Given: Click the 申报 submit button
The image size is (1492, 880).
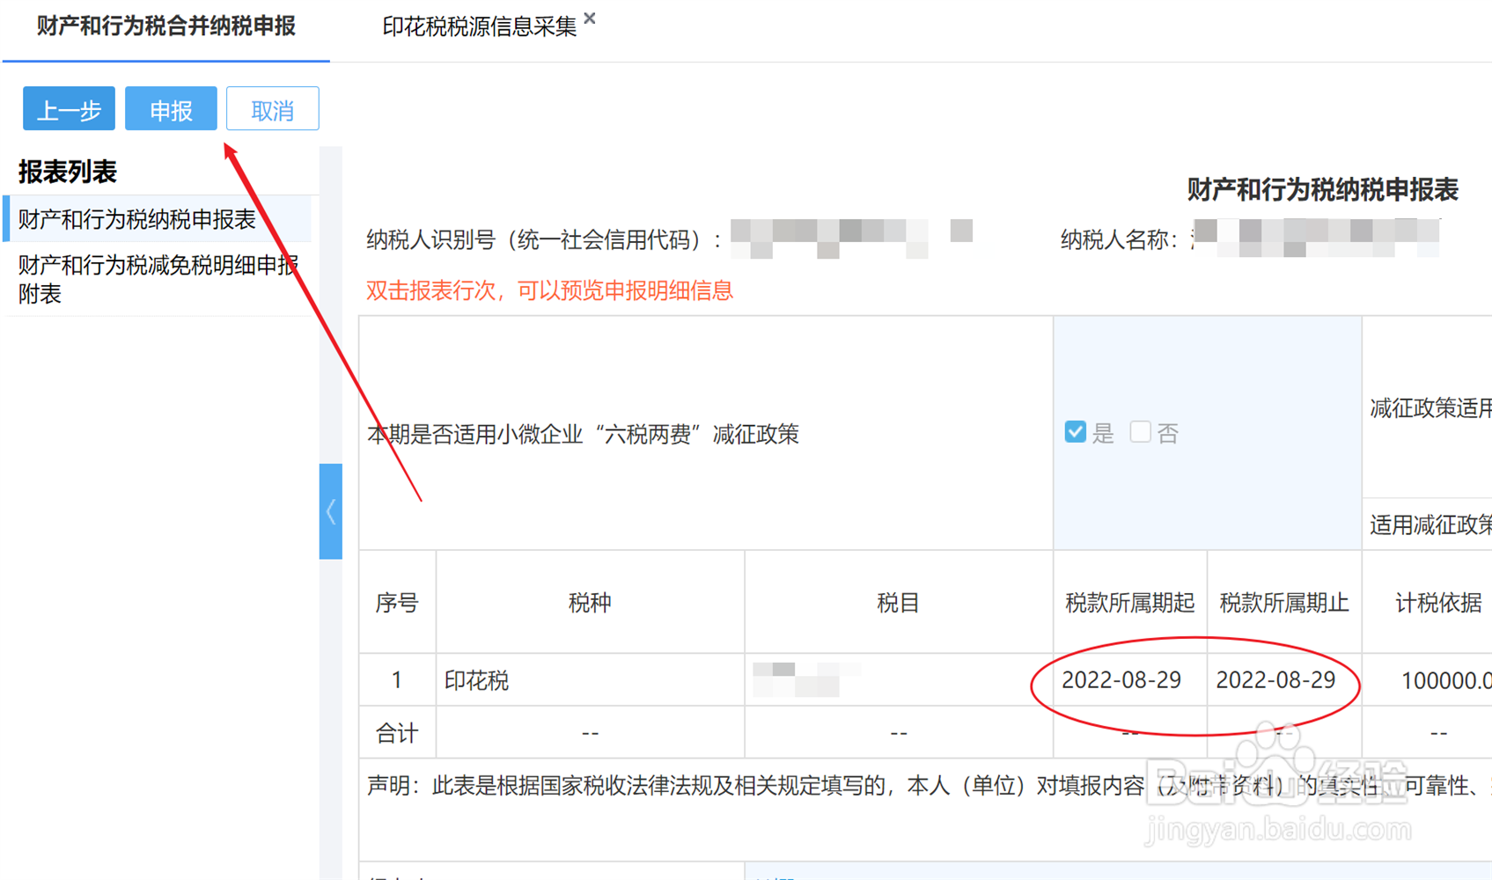Looking at the screenshot, I should tap(171, 108).
